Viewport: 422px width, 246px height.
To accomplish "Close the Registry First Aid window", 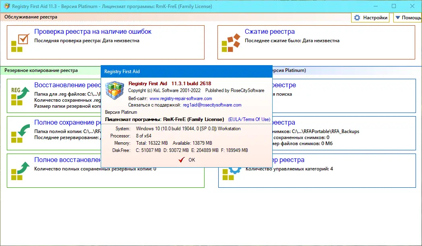I will tap(412, 6).
